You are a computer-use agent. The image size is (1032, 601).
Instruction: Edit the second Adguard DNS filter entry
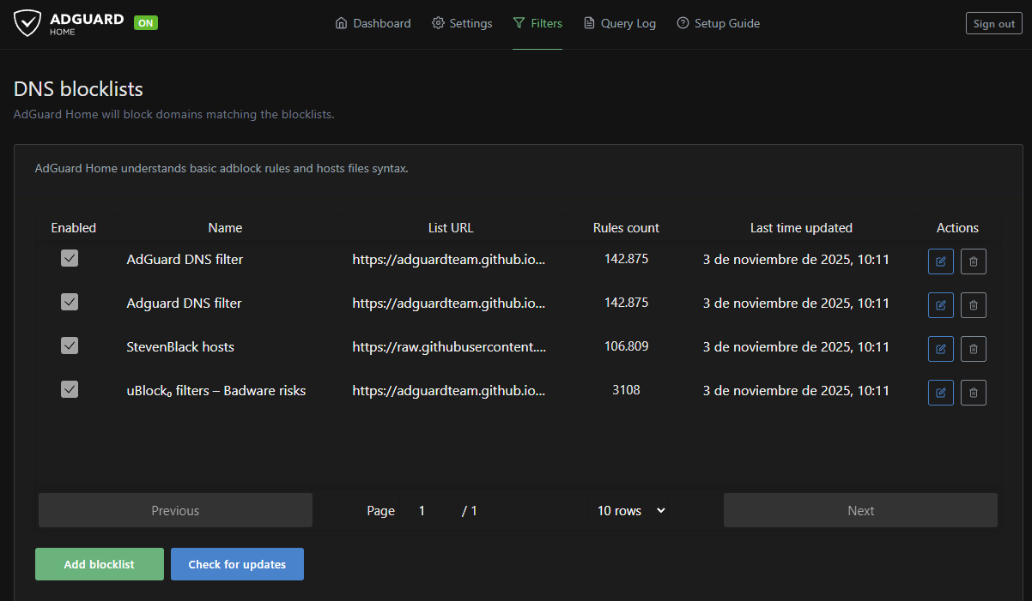(x=940, y=304)
